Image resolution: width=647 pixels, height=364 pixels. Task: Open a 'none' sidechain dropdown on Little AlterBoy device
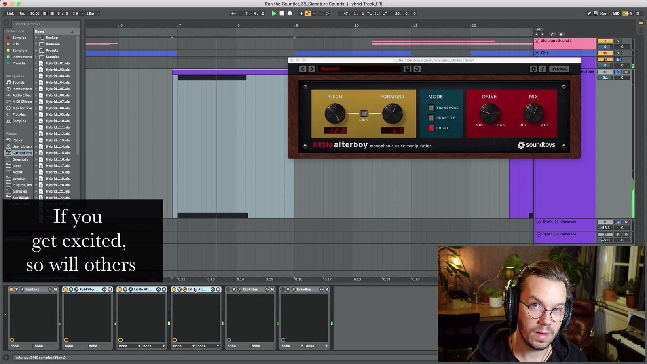129,346
